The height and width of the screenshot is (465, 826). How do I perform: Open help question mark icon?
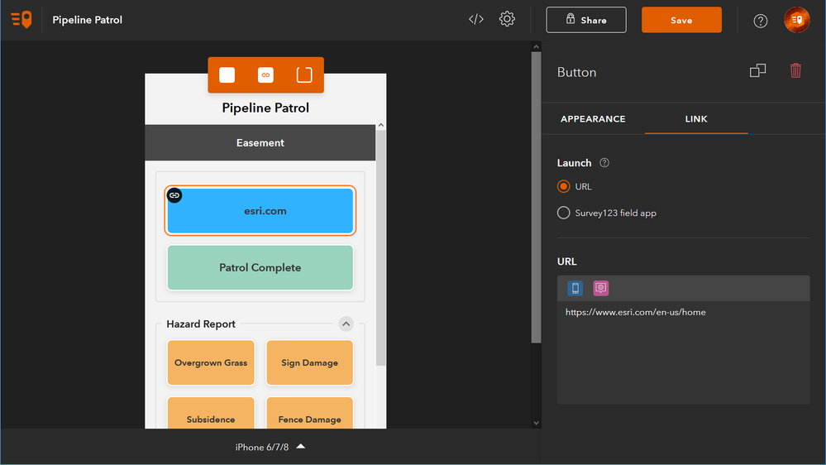761,21
